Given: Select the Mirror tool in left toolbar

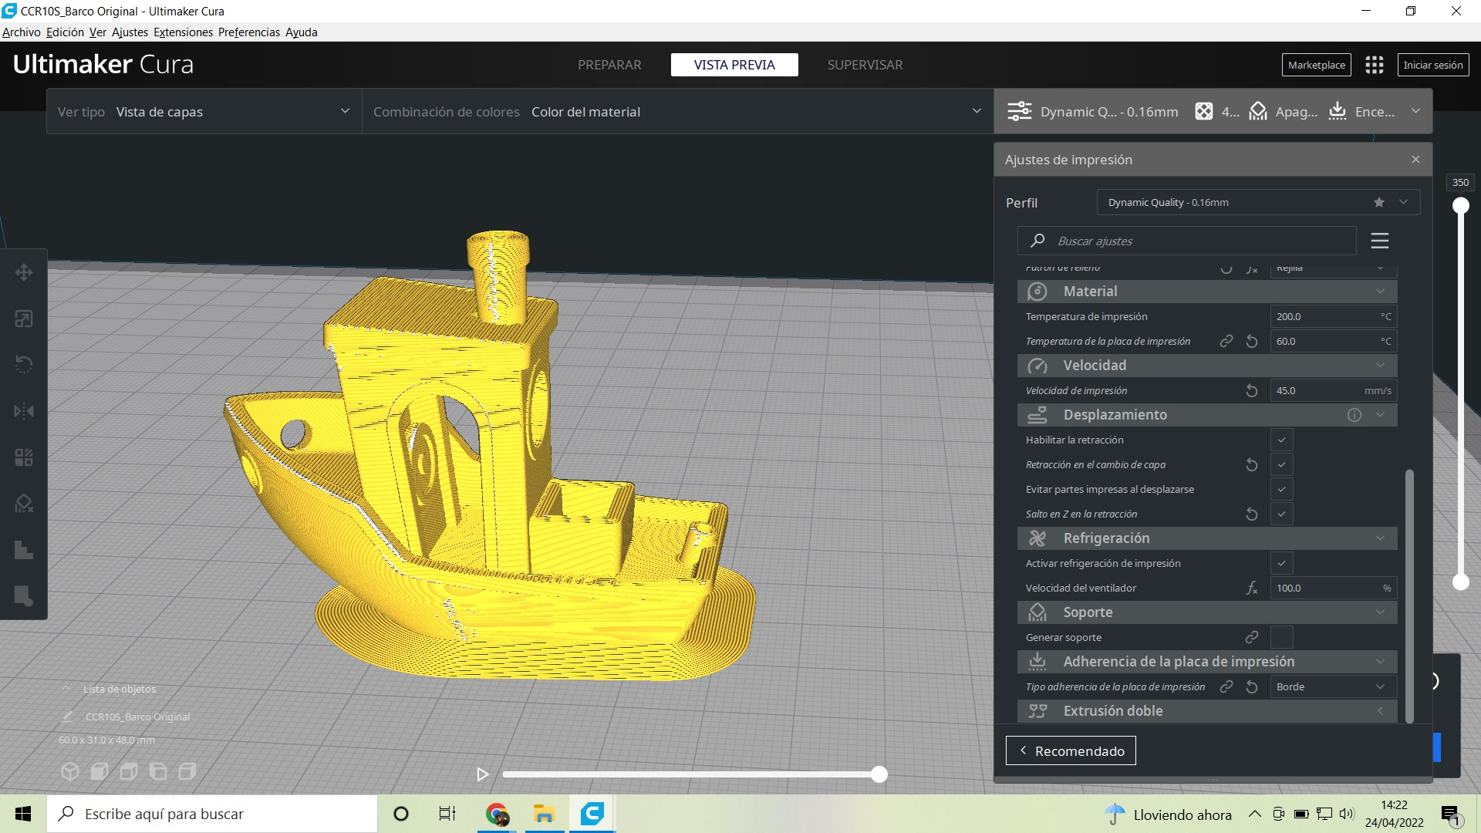Looking at the screenshot, I should pyautogui.click(x=24, y=411).
